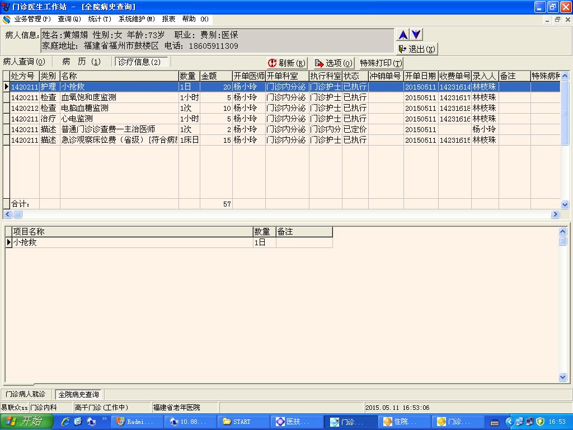Image resolution: width=573 pixels, height=430 pixels.
Task: Open the 查询(Q) menu
Action: (69, 19)
